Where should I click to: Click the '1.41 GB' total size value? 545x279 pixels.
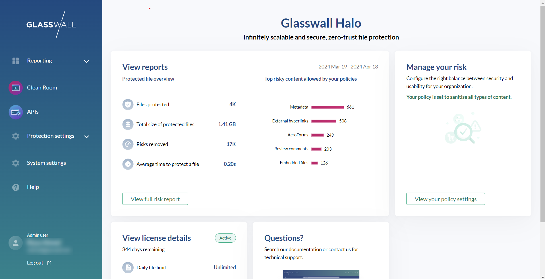(227, 124)
